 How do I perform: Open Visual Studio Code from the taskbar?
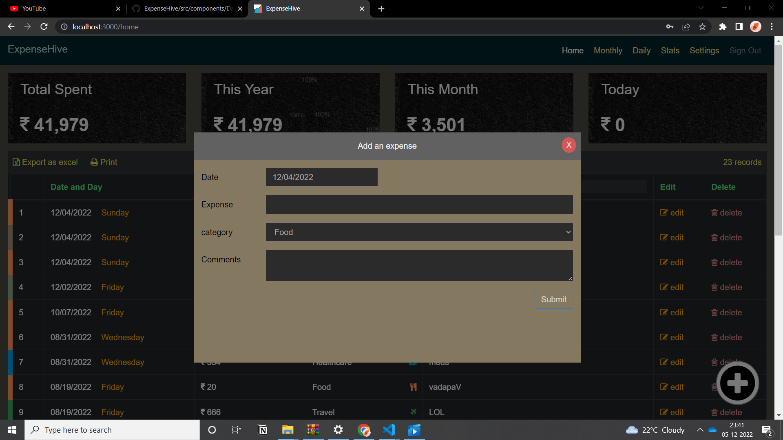389,430
